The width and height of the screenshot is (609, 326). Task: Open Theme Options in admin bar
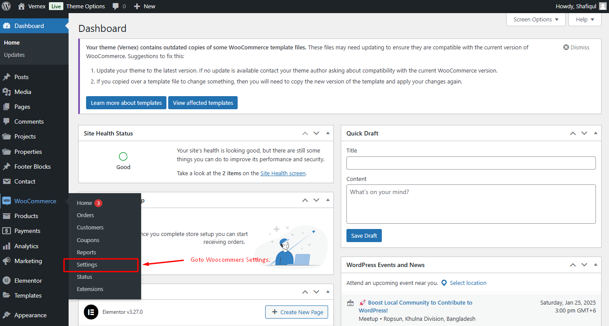86,6
